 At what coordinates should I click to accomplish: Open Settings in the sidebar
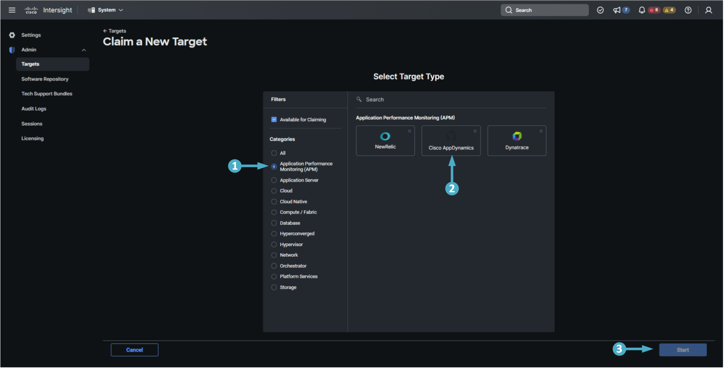(x=31, y=35)
